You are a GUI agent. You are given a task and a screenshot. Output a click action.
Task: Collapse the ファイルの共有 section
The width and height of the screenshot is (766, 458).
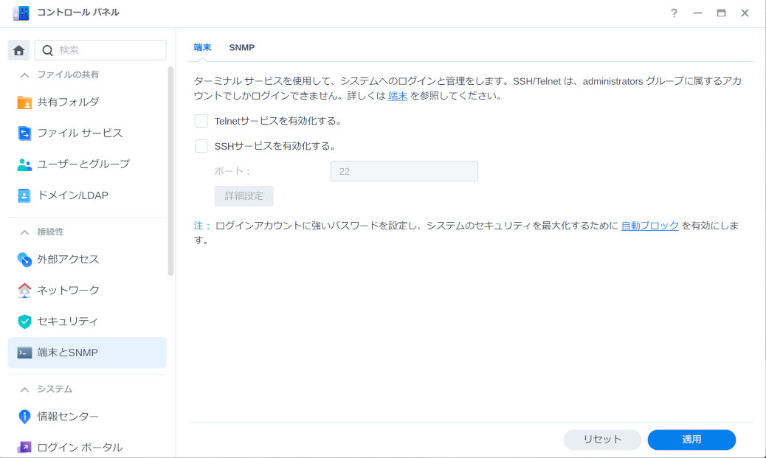pyautogui.click(x=24, y=75)
